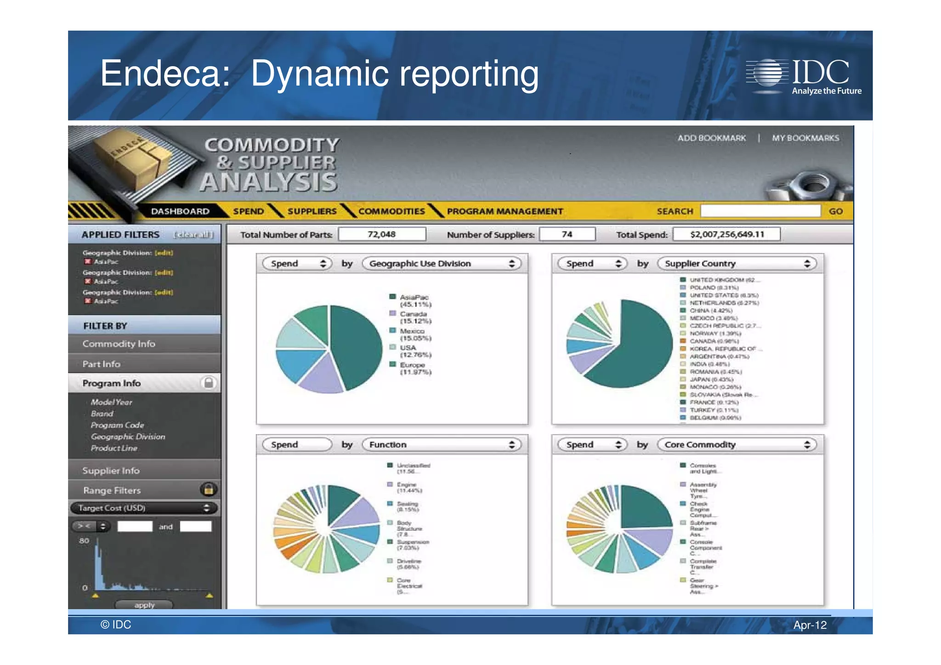Collapse the Program Info filter section
Image resolution: width=941 pixels, height=665 pixels.
pos(144,383)
